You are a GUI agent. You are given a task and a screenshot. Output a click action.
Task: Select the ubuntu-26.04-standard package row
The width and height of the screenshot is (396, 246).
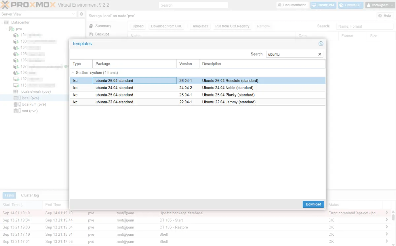(x=197, y=81)
